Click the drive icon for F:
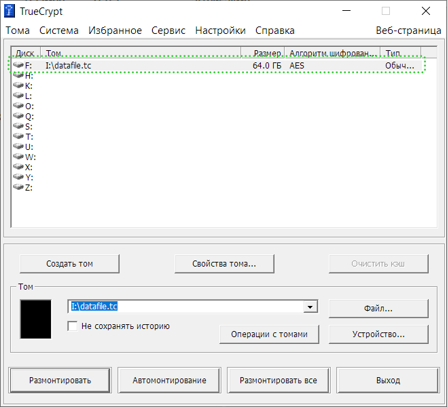This screenshot has width=447, height=407. 18,65
